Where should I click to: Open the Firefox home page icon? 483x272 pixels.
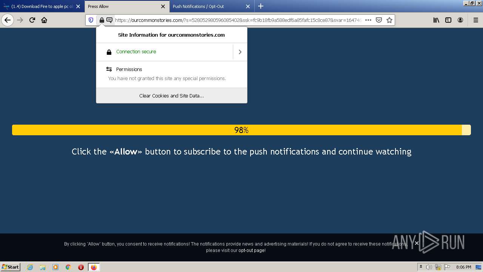(x=44, y=20)
